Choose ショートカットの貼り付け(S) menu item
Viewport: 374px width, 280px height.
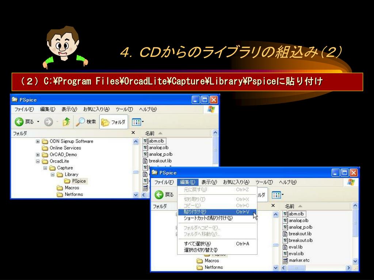click(x=217, y=218)
